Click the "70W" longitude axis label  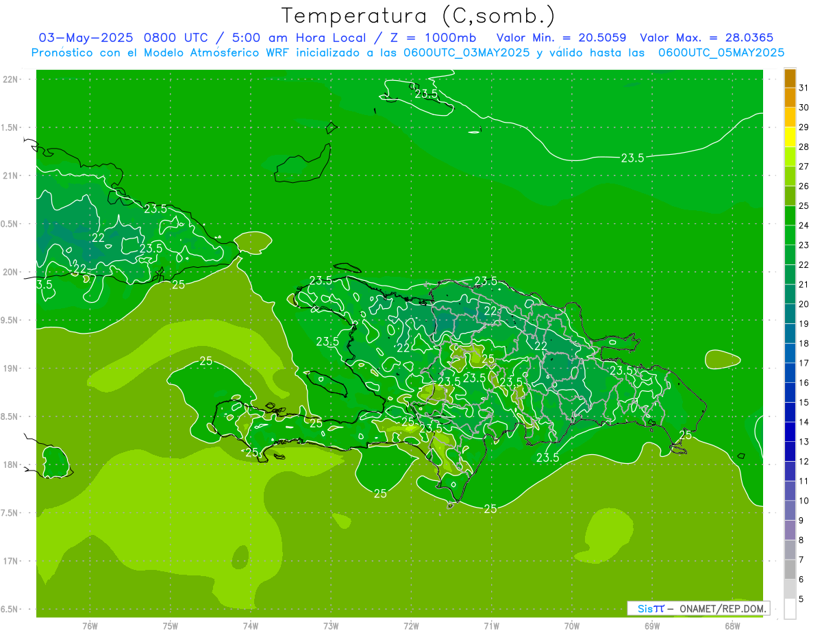point(572,626)
